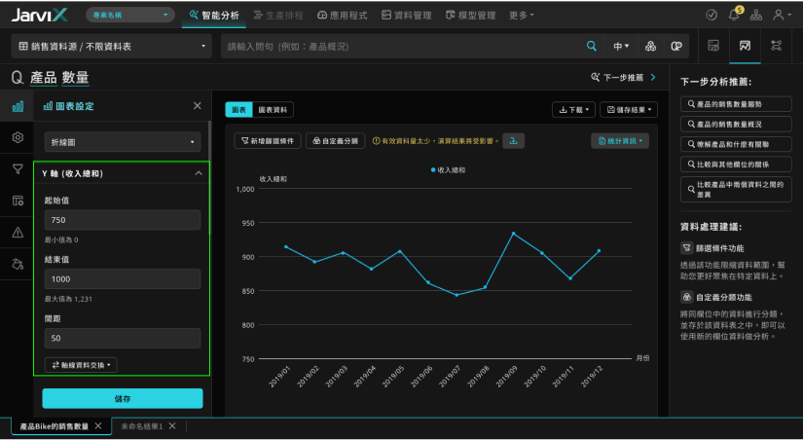Select recommendation 瞭解產品和什麼有關聯
The image size is (803, 440).
point(736,144)
